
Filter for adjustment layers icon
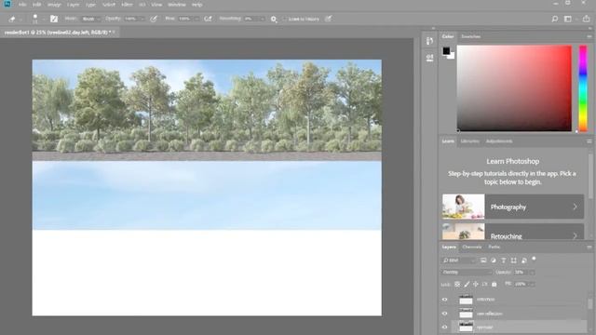pyautogui.click(x=494, y=261)
